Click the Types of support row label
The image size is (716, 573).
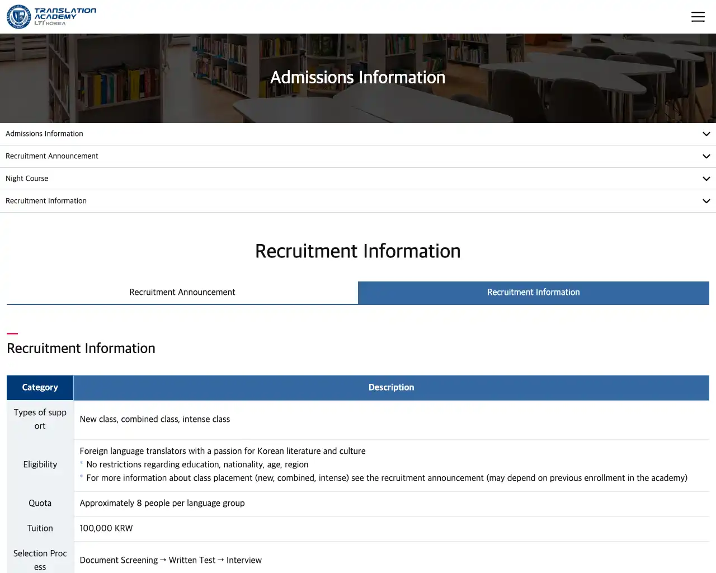click(x=40, y=419)
